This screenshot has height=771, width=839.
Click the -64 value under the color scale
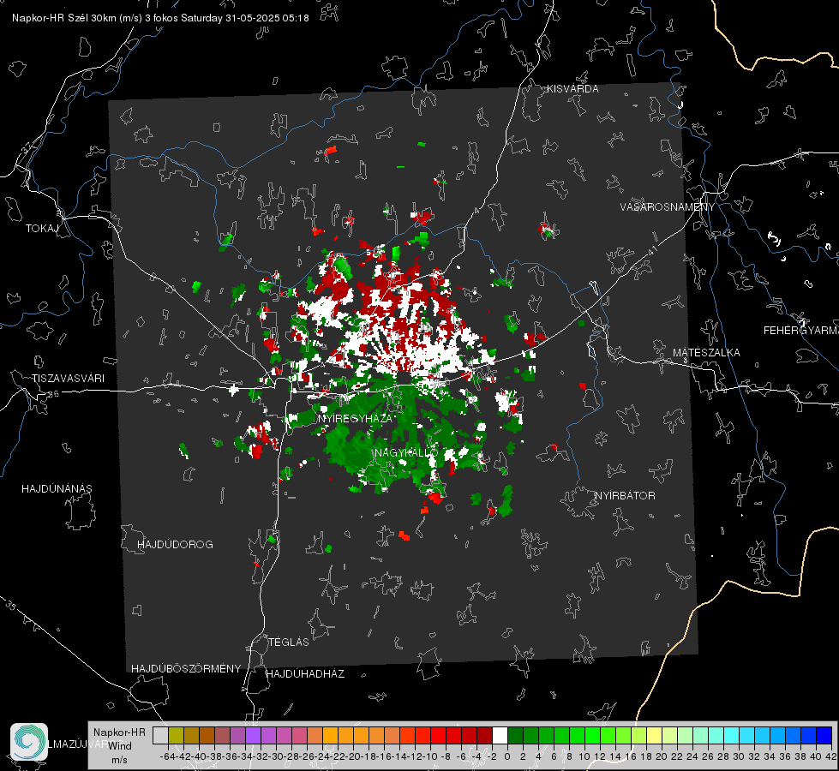(x=167, y=756)
